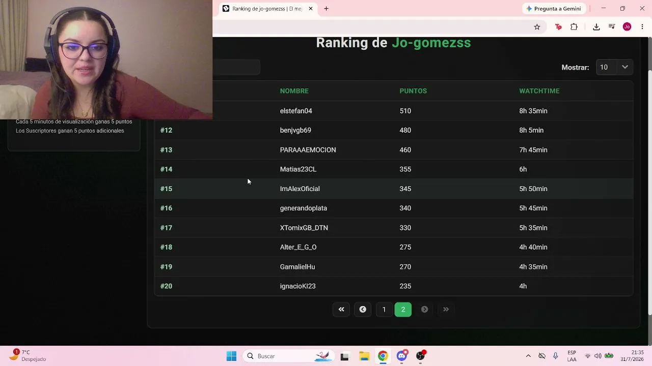Close the Ranking de jo-gomezss tab

(x=310, y=9)
